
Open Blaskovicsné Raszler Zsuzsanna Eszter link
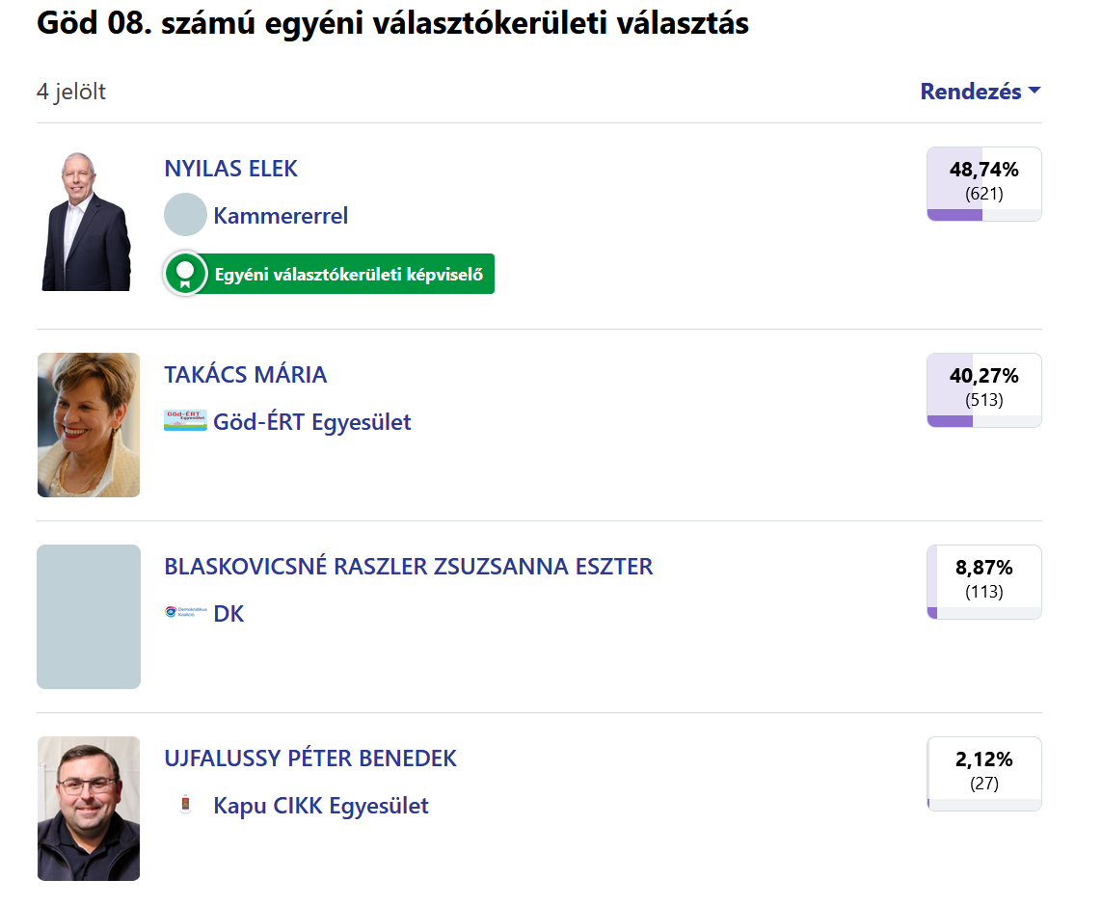[409, 567]
